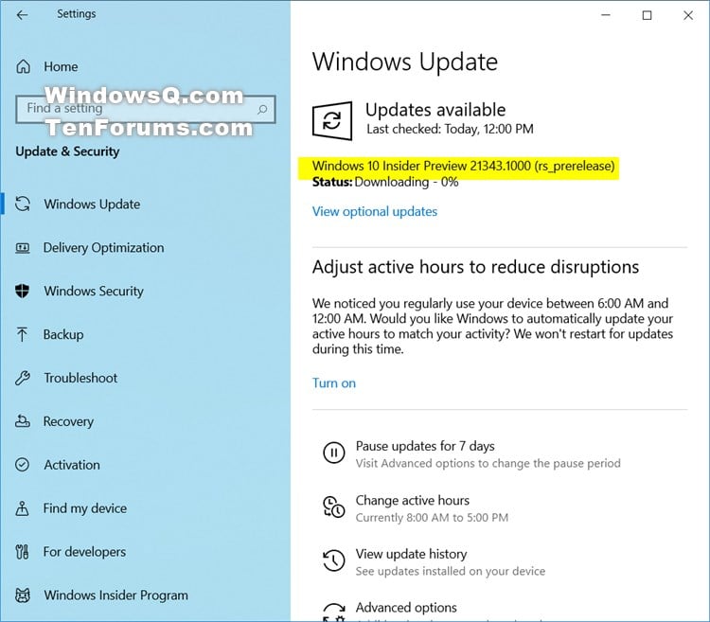Select Windows Update in the sidebar
Viewport: 710px width, 622px height.
[92, 204]
